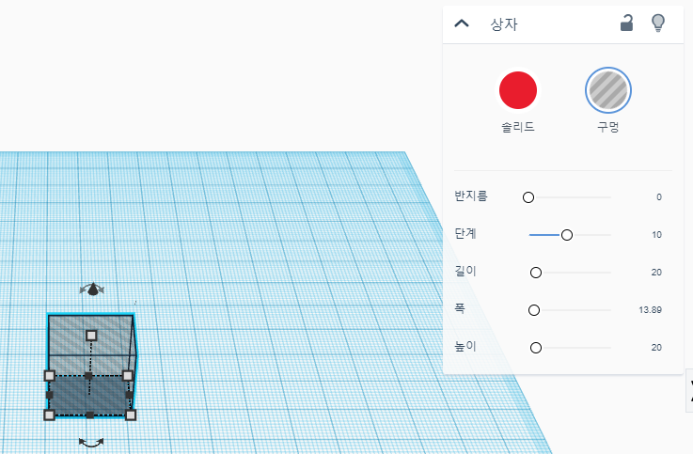
Task: Click the 높이 slider handle
Action: pos(536,348)
